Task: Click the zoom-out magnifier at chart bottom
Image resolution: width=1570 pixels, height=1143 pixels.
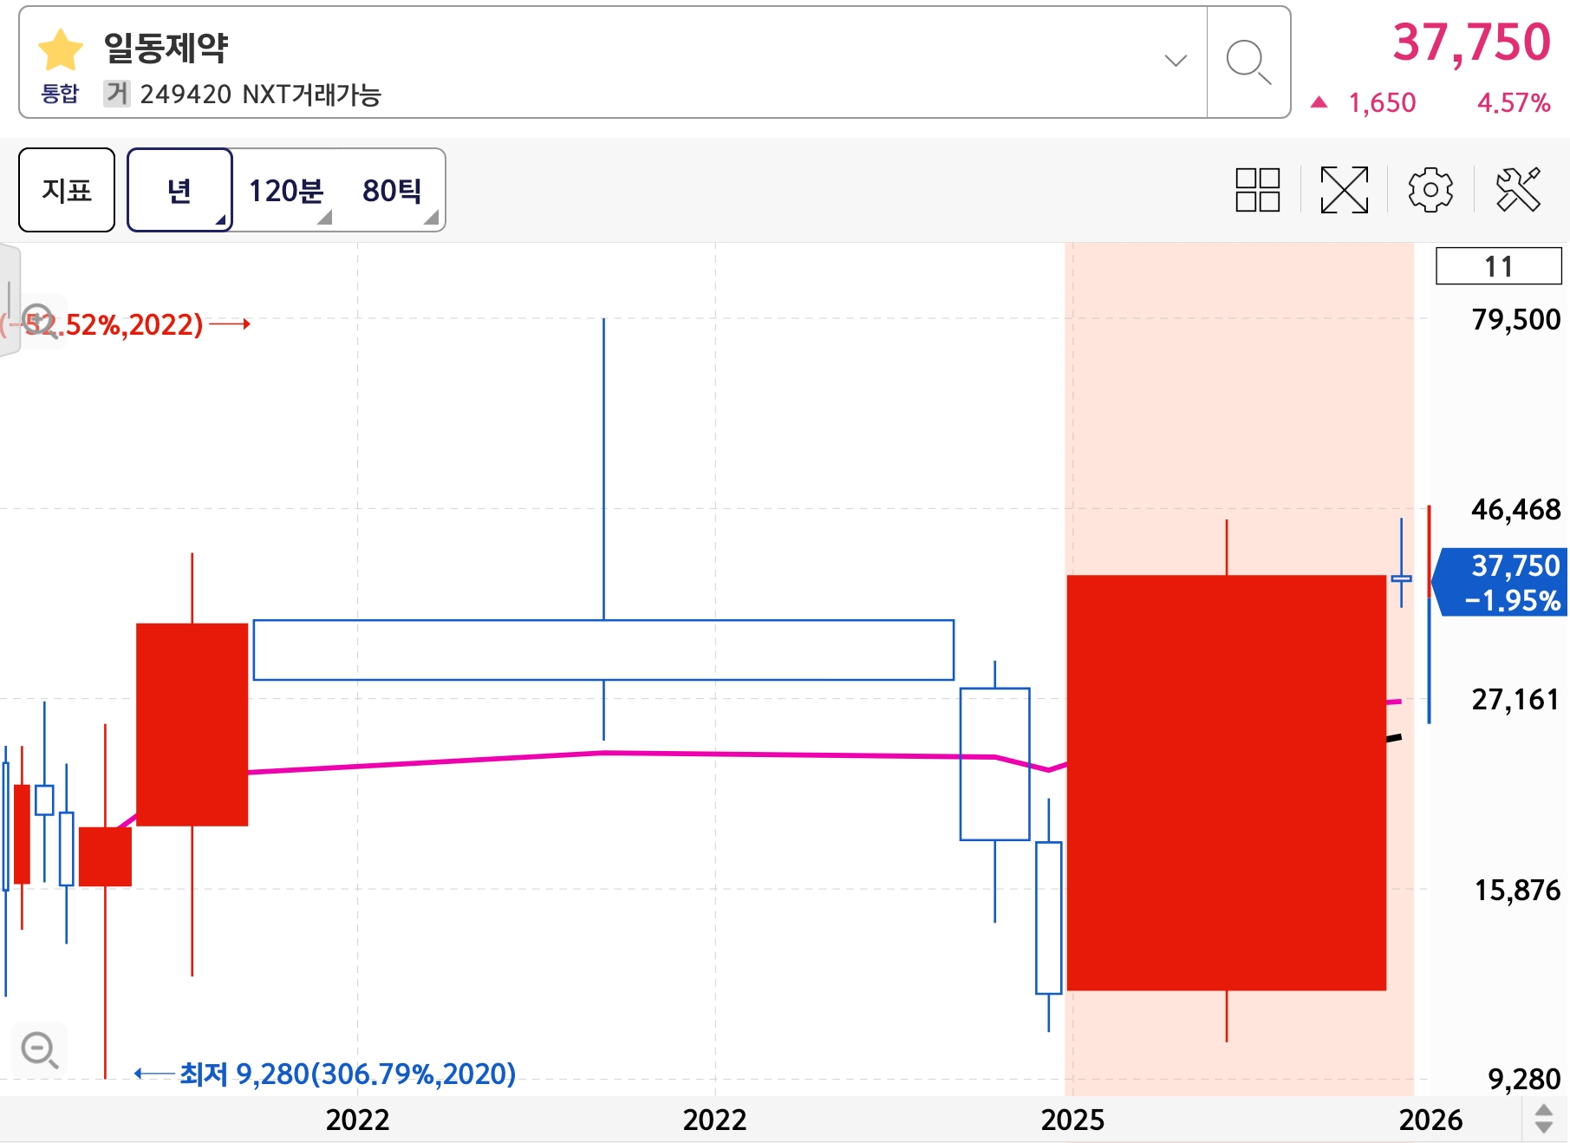Action: pos(40,1050)
